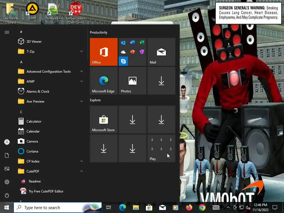284x213 pixels.
Task: Open the user account icon in Start
Action: coord(7,142)
